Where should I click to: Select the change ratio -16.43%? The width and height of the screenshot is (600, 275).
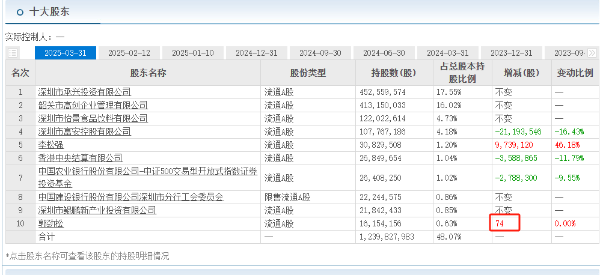569,131
